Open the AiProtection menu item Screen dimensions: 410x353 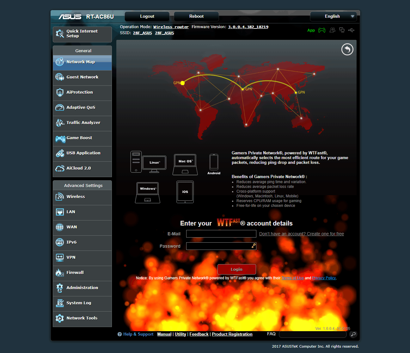click(82, 92)
